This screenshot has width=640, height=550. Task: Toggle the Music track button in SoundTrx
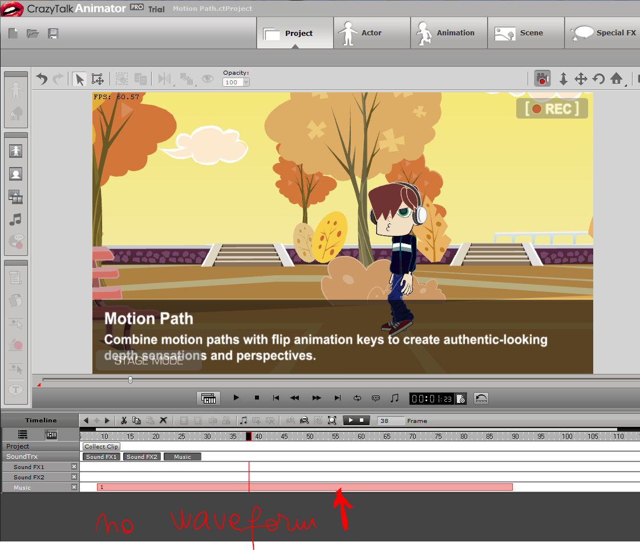coord(182,457)
